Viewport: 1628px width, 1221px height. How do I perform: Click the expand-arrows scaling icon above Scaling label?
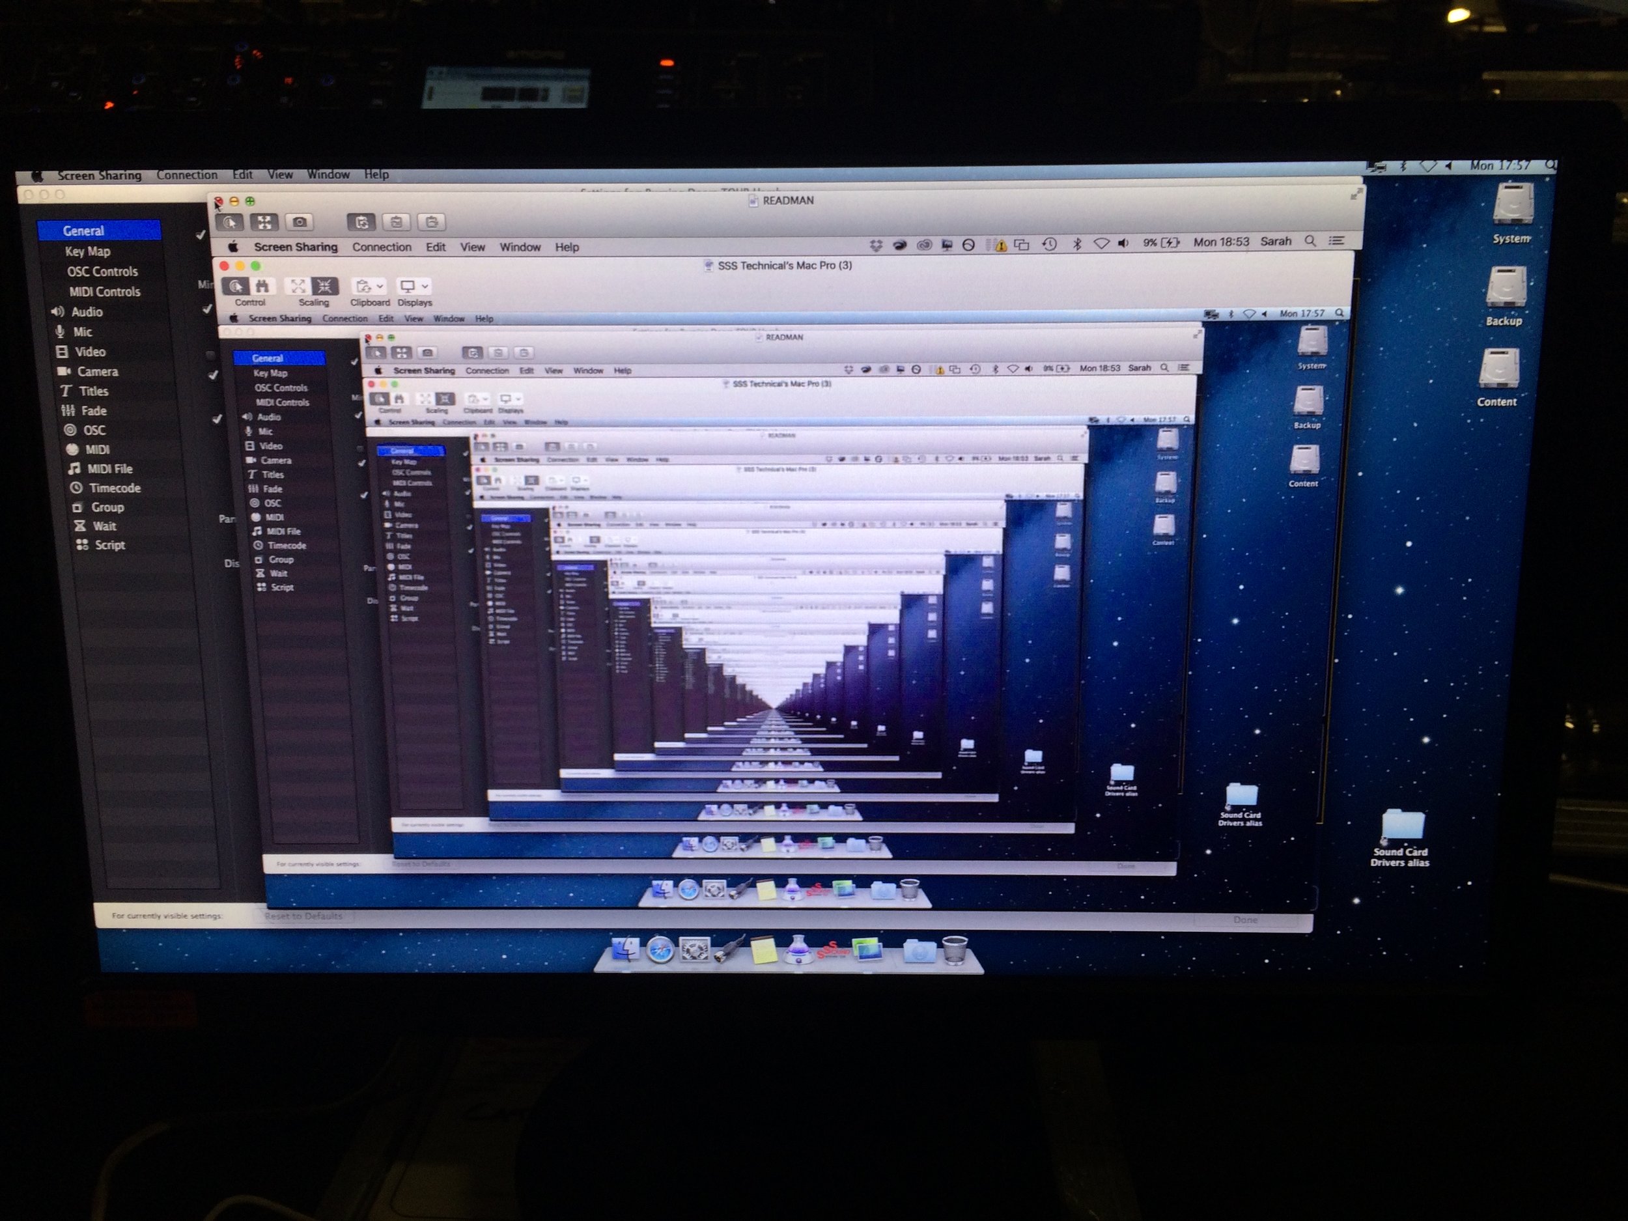pos(298,286)
